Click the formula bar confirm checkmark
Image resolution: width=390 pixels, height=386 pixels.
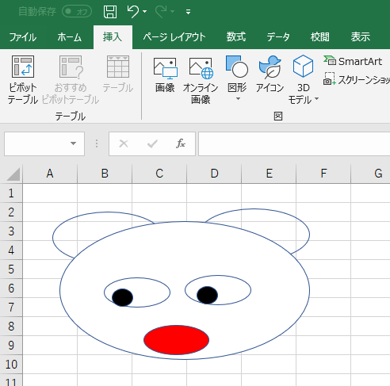[x=152, y=143]
